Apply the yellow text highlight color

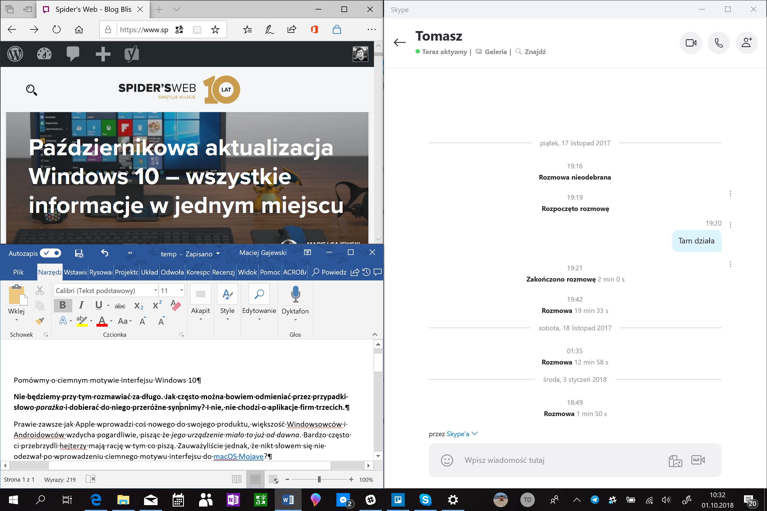click(82, 321)
